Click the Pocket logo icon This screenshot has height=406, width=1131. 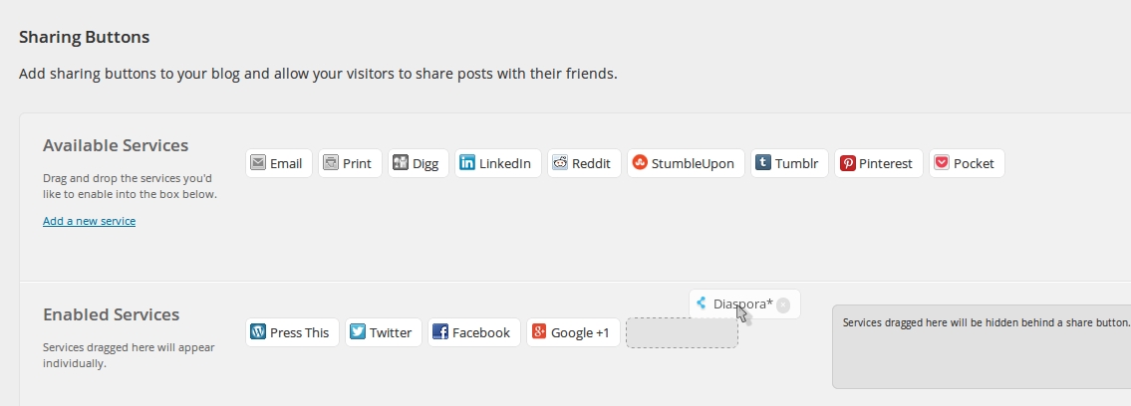click(942, 163)
